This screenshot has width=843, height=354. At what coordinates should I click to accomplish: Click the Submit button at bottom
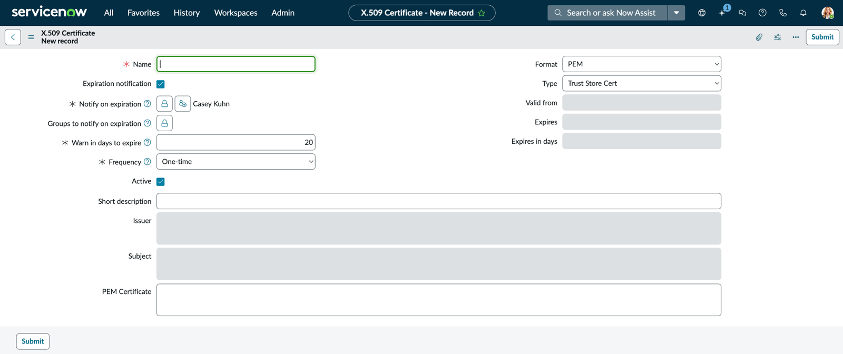(x=33, y=341)
